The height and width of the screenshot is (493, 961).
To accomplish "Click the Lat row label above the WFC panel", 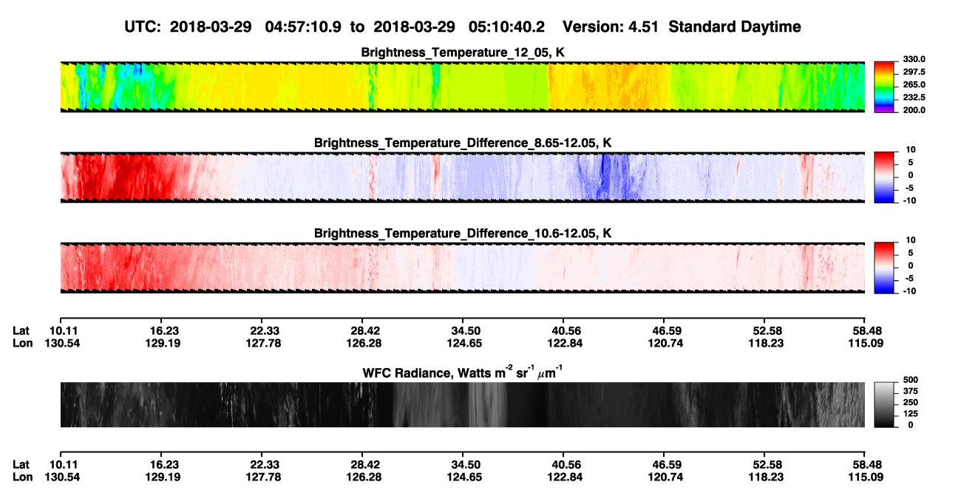I will tap(21, 331).
